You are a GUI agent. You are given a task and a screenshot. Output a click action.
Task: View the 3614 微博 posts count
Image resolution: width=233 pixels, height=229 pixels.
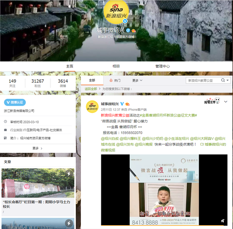click(63, 83)
